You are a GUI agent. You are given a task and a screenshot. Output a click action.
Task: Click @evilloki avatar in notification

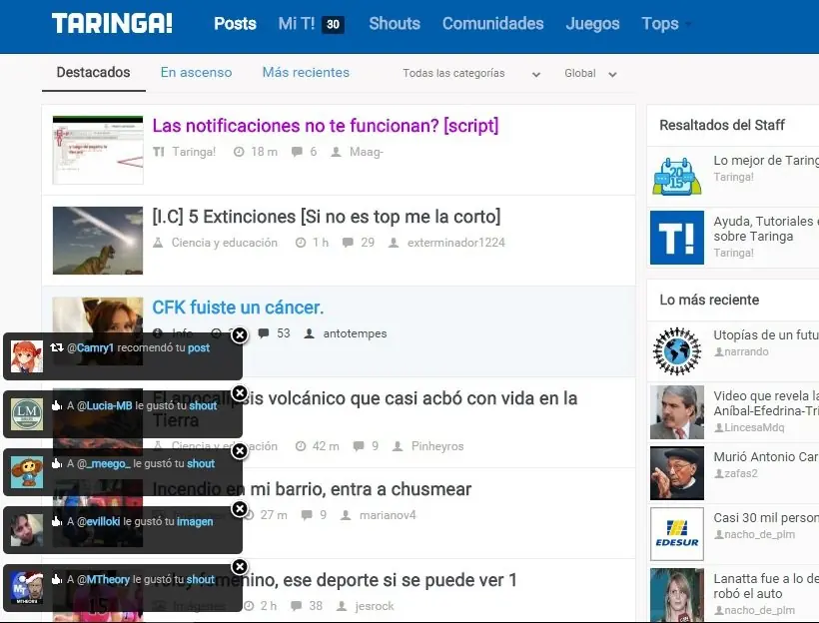click(27, 530)
